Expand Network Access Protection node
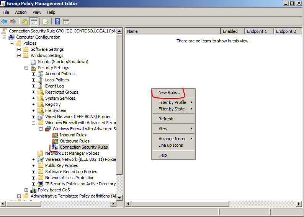 click(x=34, y=178)
